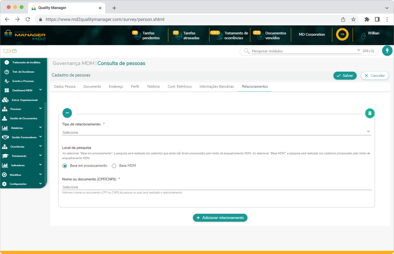Switch to the Dados Pessoa tab
394x254 pixels.
pos(65,86)
